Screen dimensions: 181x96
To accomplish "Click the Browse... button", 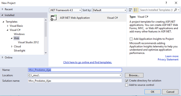I will 134,75.
